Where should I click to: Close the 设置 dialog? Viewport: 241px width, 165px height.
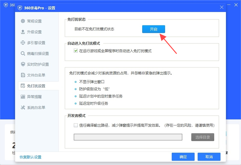[x=221, y=7]
